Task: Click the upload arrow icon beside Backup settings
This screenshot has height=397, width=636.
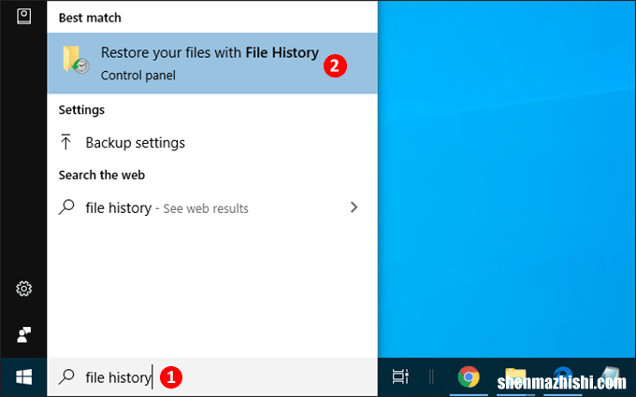Action: pyautogui.click(x=65, y=143)
